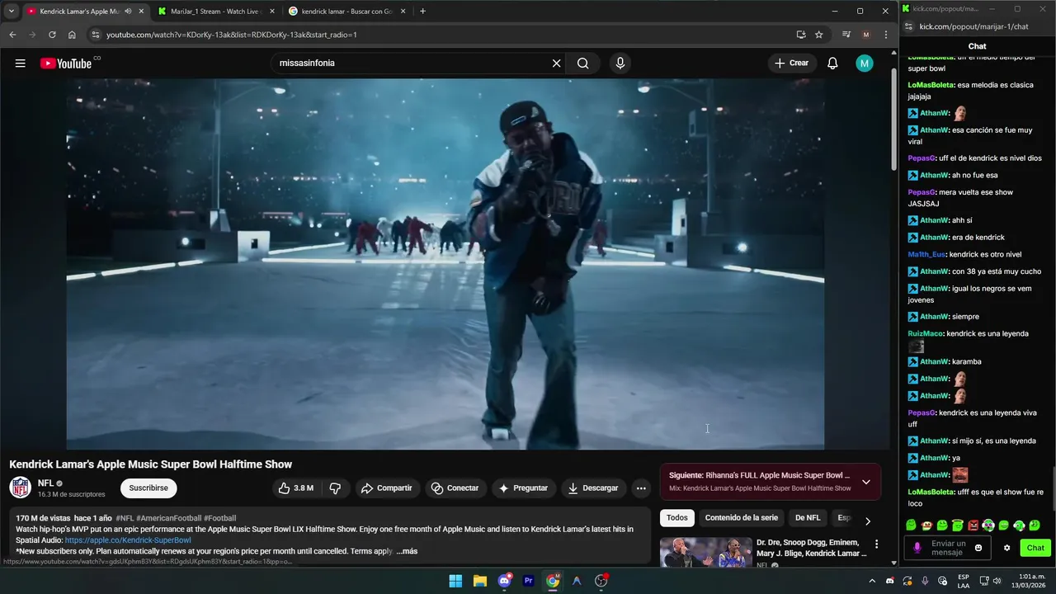1056x594 pixels.
Task: Open OBS Studio from the taskbar
Action: (601, 581)
